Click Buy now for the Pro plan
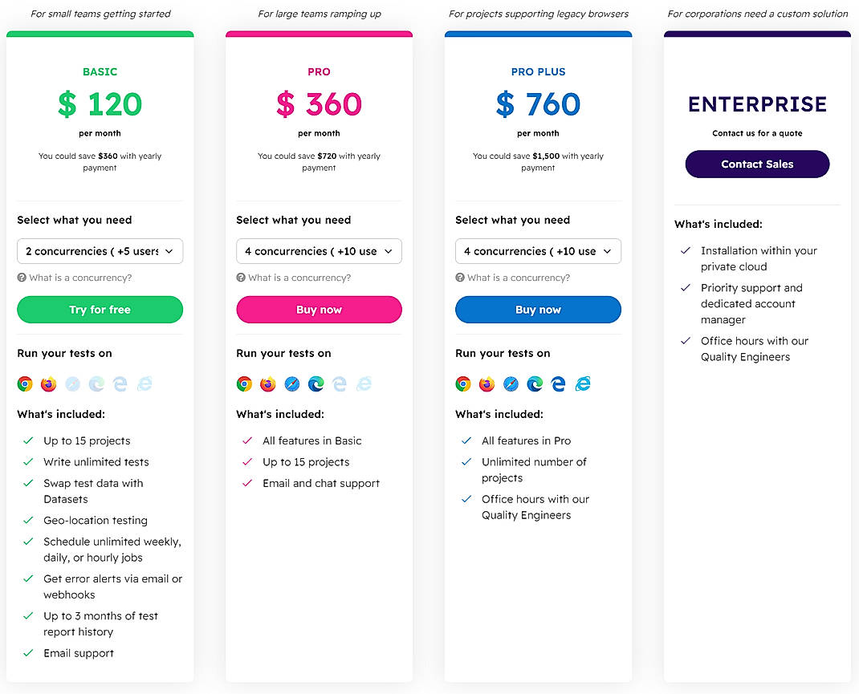Image resolution: width=859 pixels, height=694 pixels. 319,310
